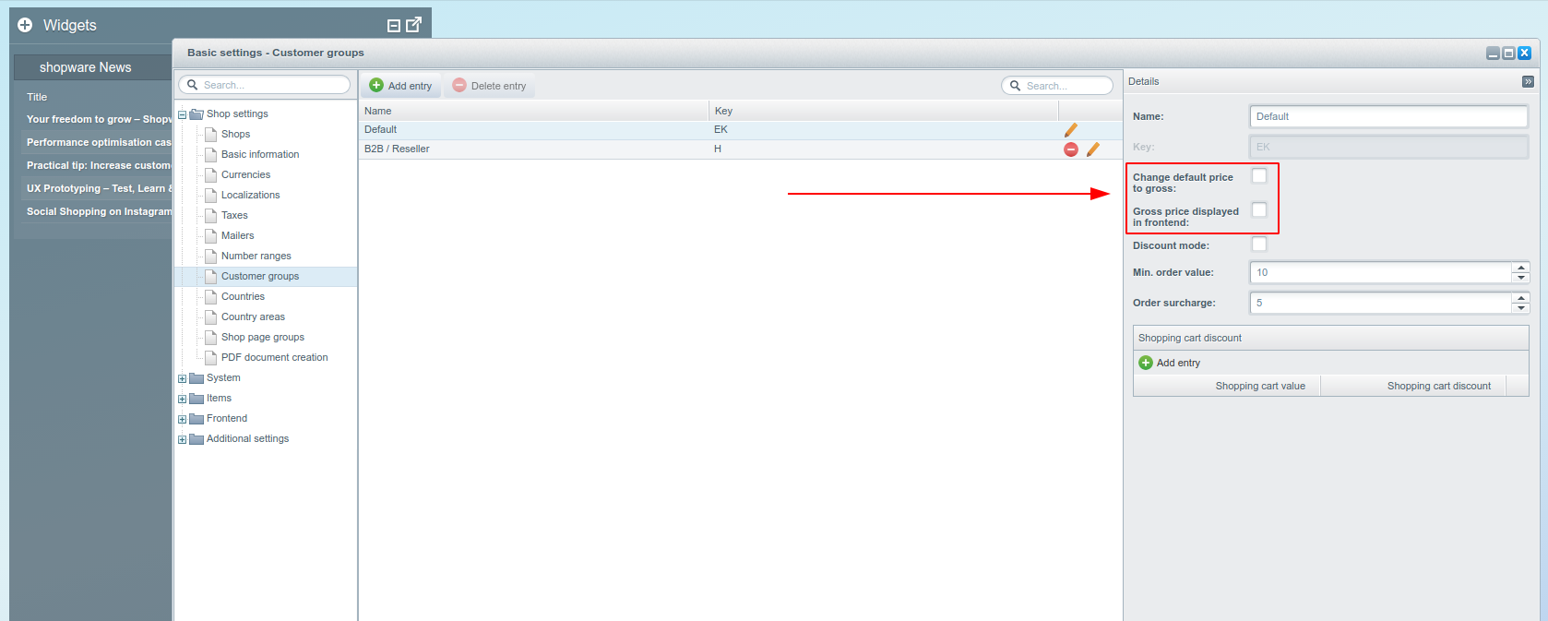Toggle Gross price displayed in frontend checkbox
Screen dimensions: 1548x621
point(1259,210)
